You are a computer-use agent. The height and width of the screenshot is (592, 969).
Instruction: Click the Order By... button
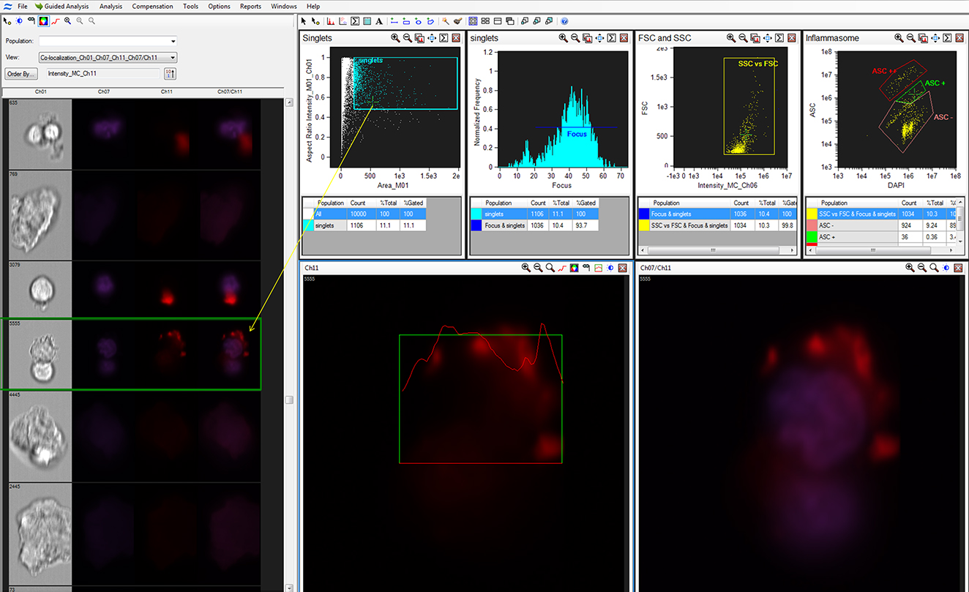tap(20, 73)
